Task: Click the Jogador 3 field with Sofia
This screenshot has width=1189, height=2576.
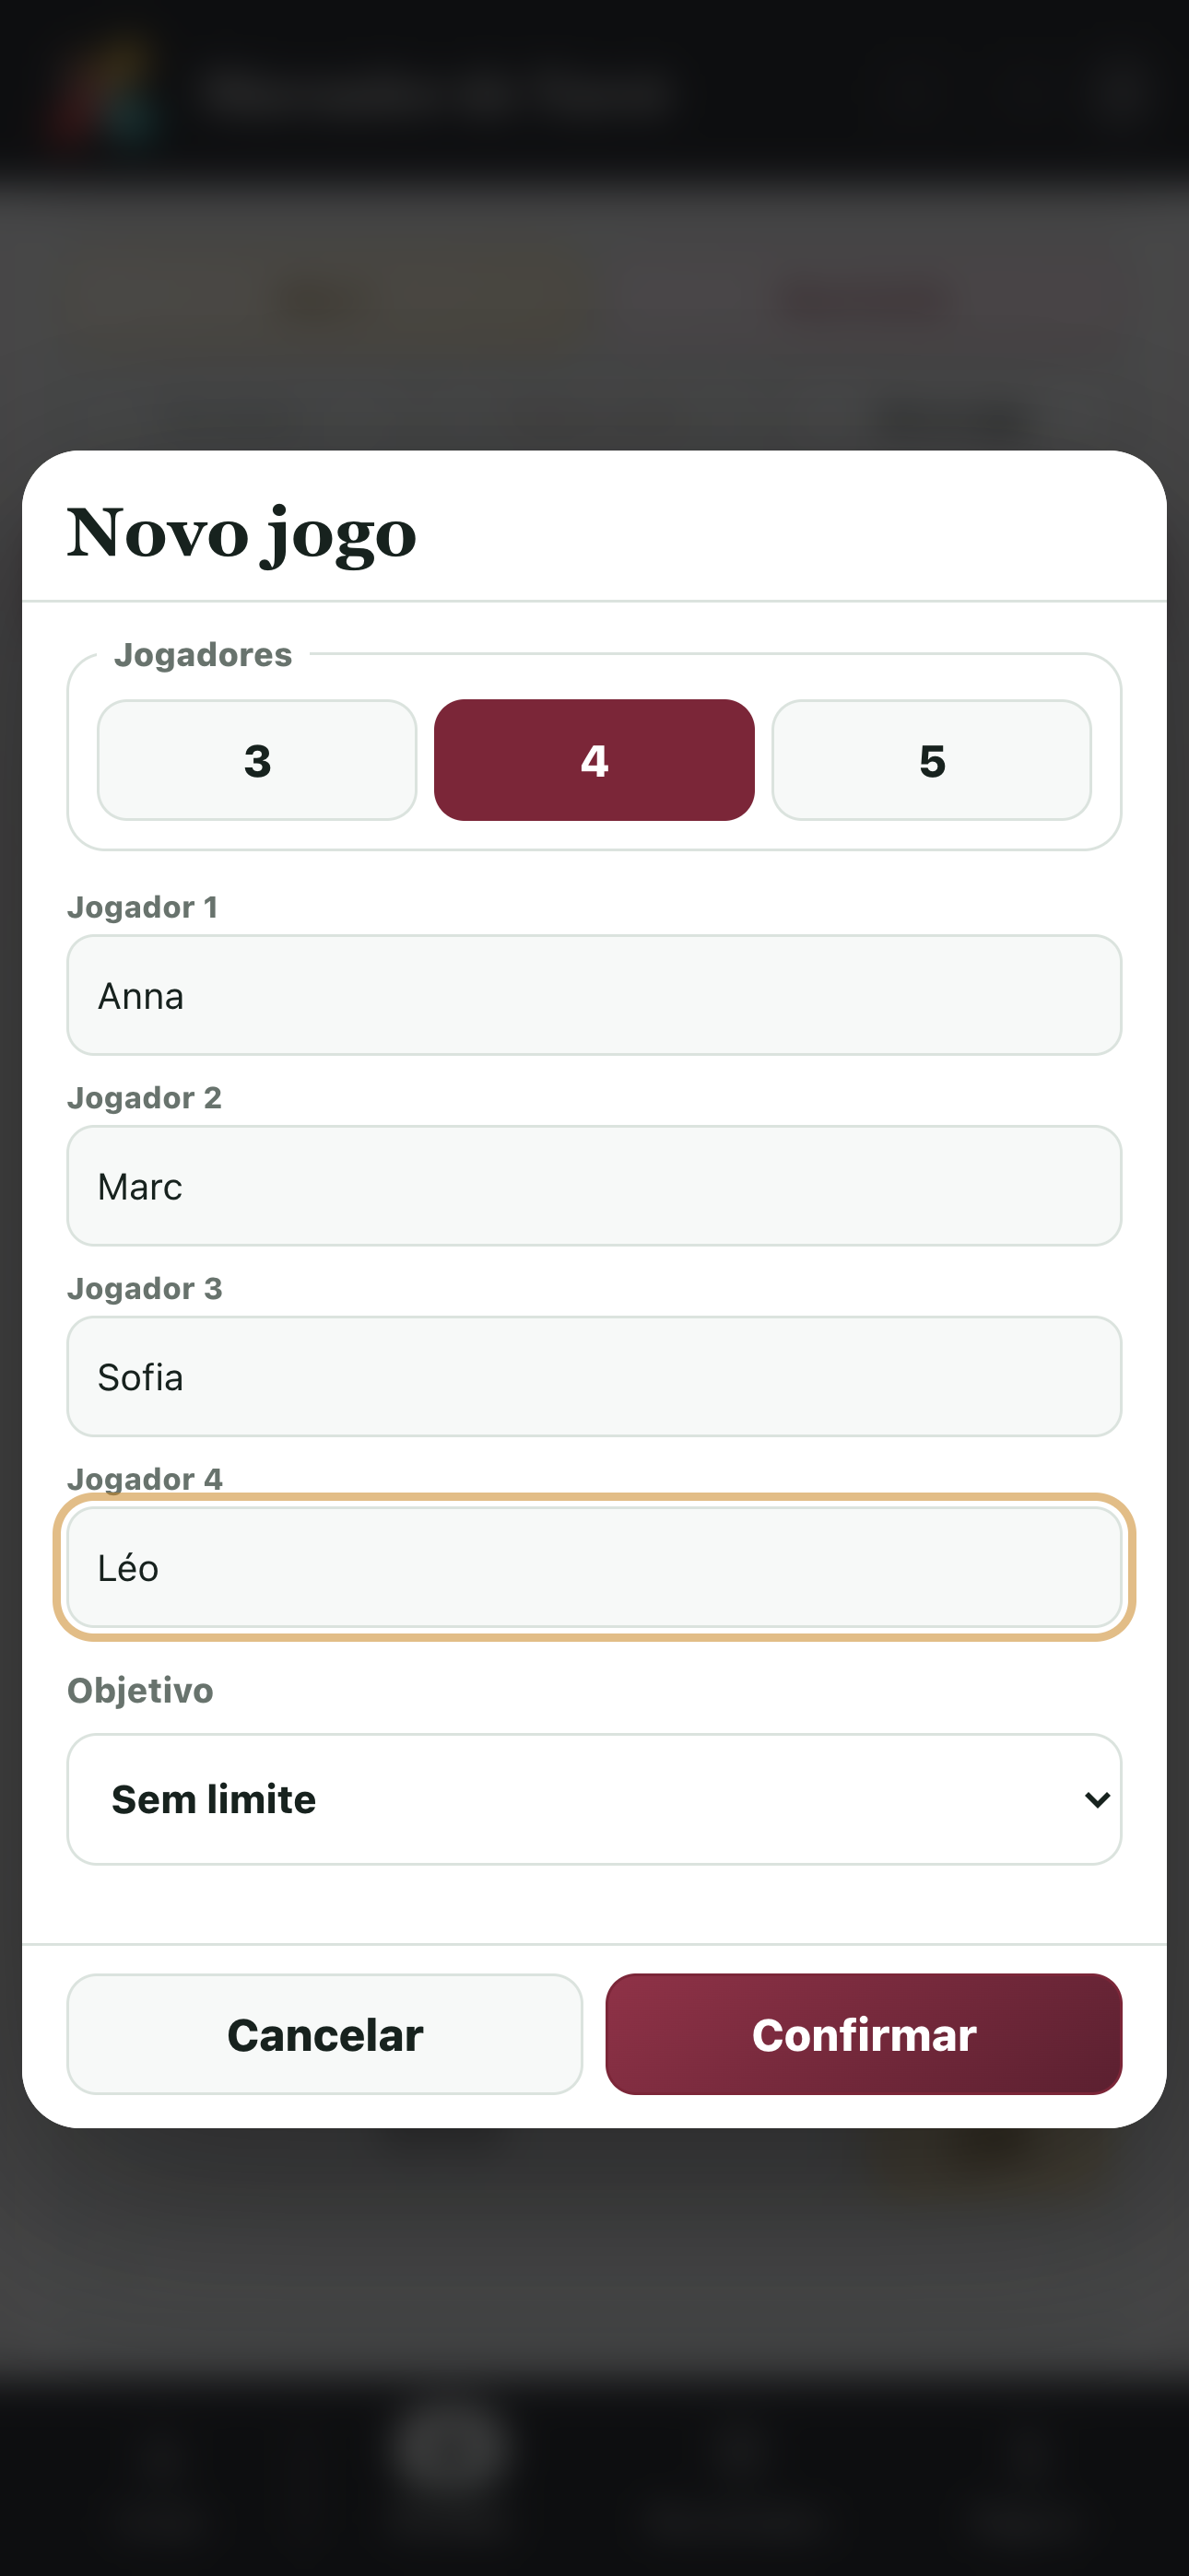Action: pyautogui.click(x=594, y=1377)
